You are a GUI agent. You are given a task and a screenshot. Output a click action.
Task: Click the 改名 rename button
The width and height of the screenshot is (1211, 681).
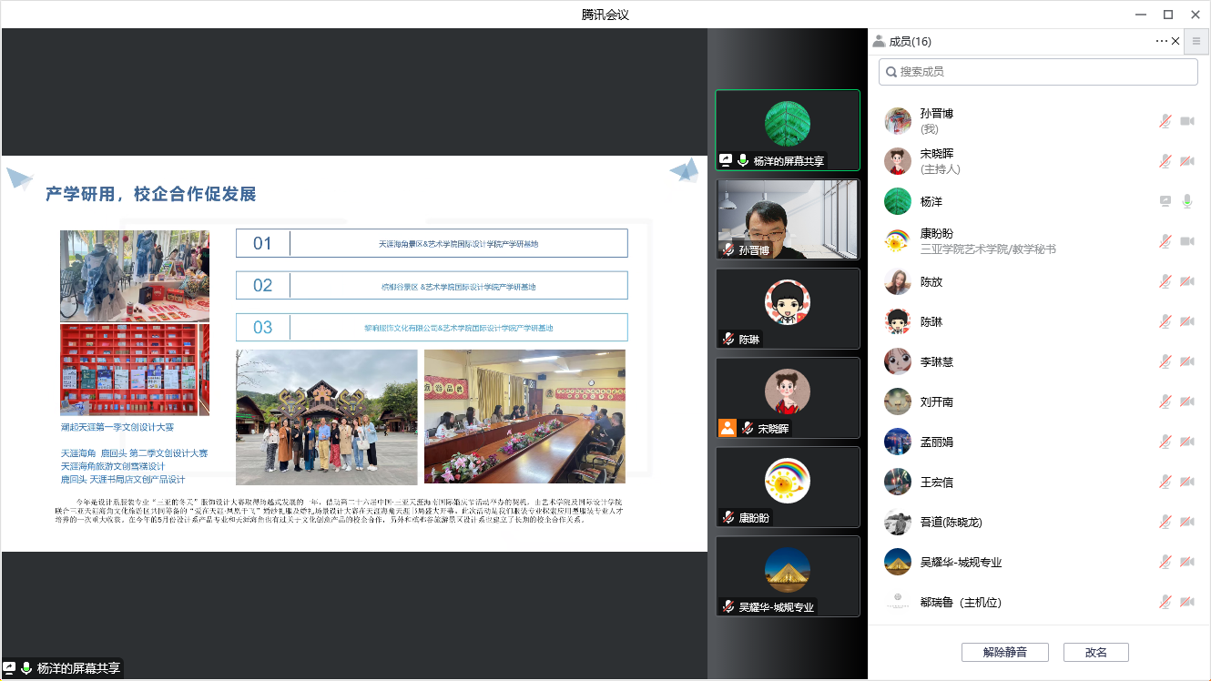[x=1096, y=652]
